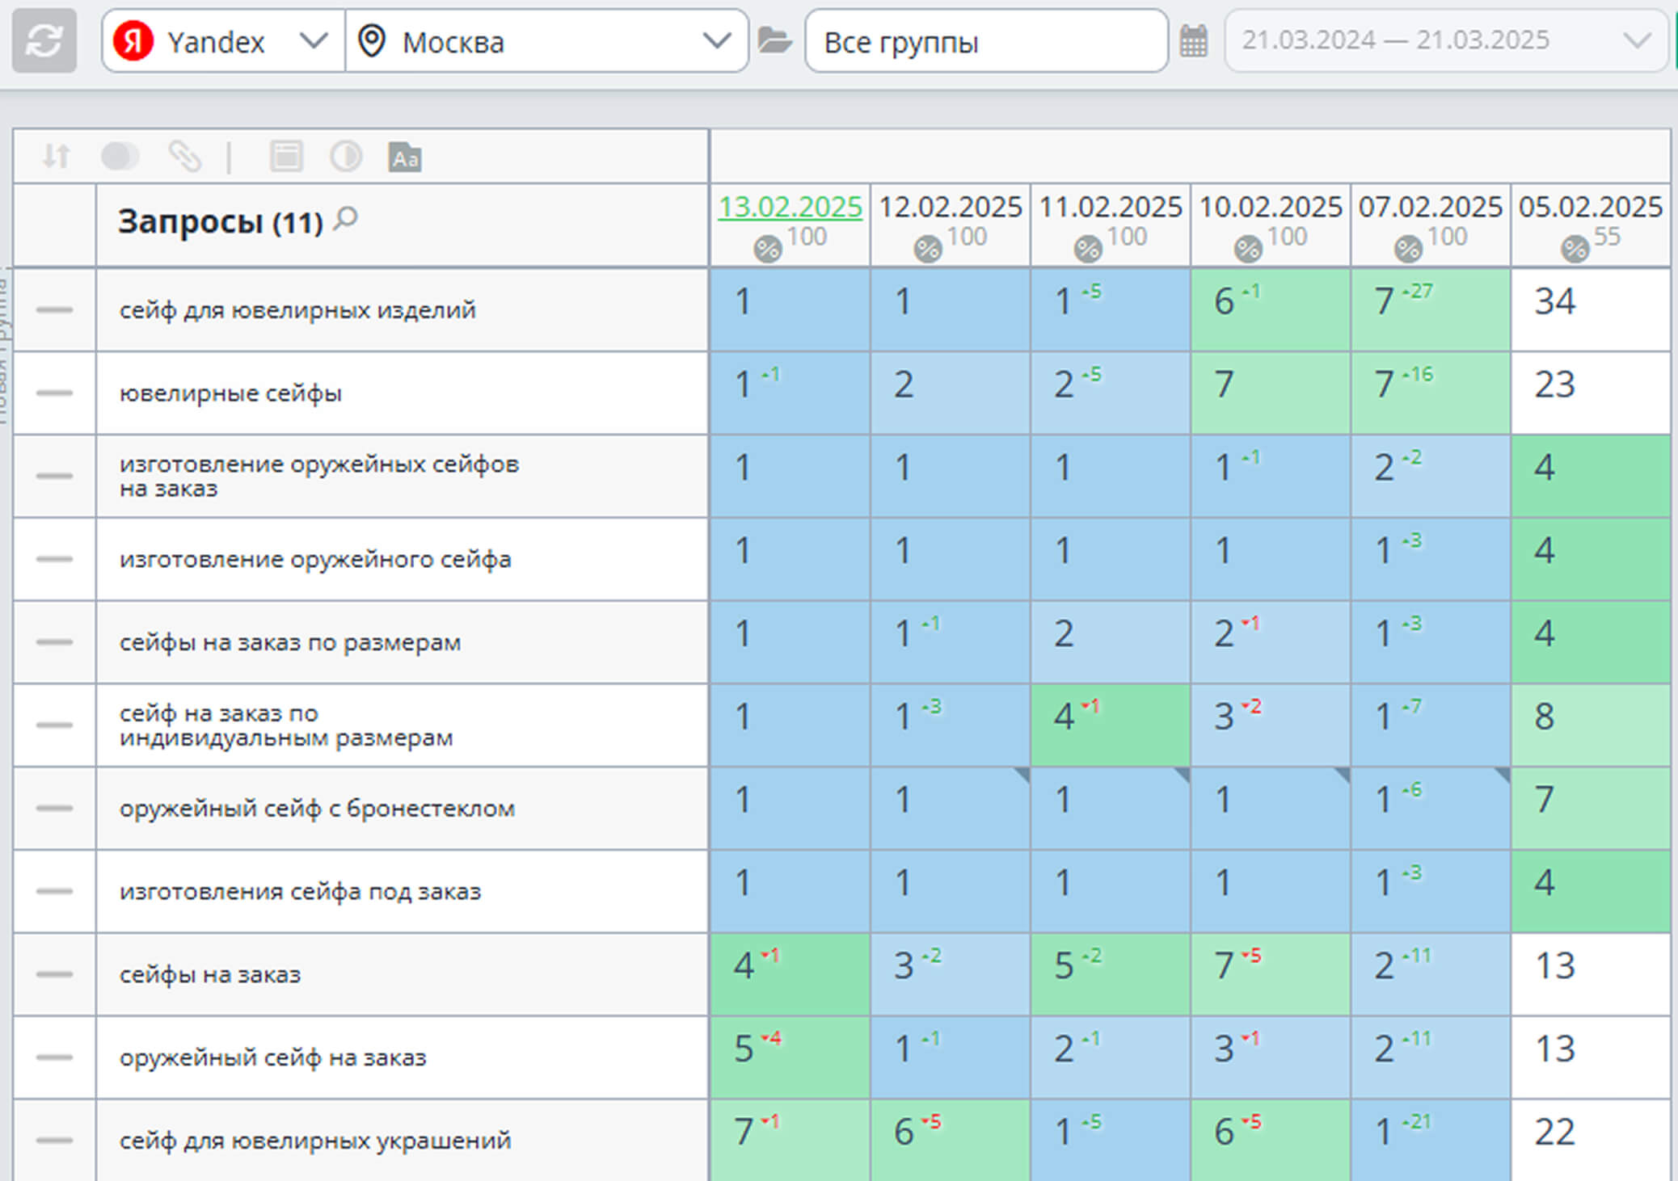
Task: Click the contrast half-circle icon
Action: 346,156
